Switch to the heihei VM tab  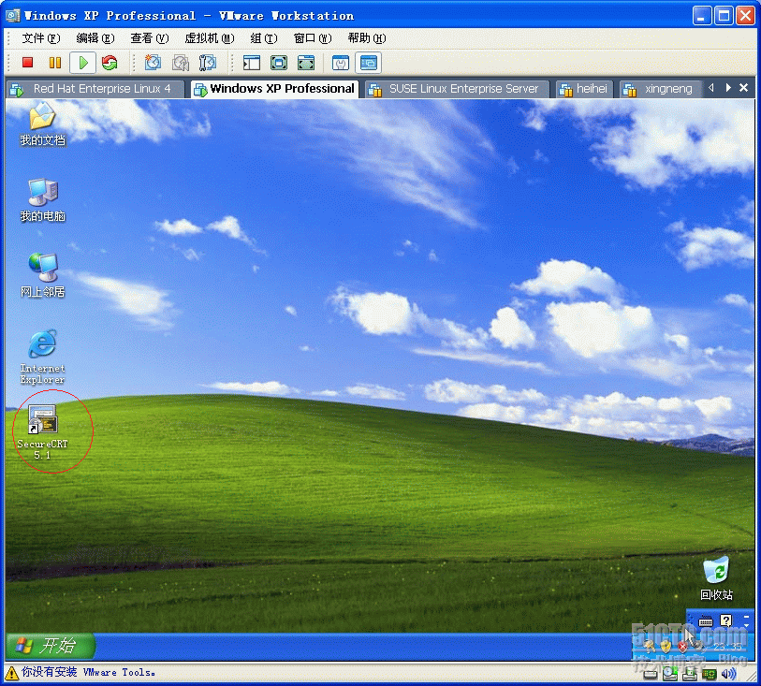(584, 89)
